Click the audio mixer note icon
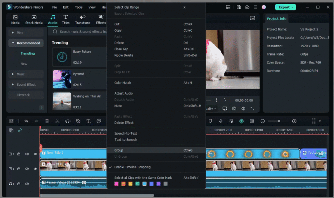This screenshot has width=334, height=198. click(231, 121)
